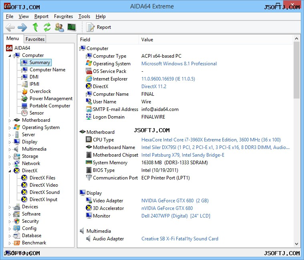Click the Storage drives icon in tree
This screenshot has height=260, width=304.
(17, 156)
